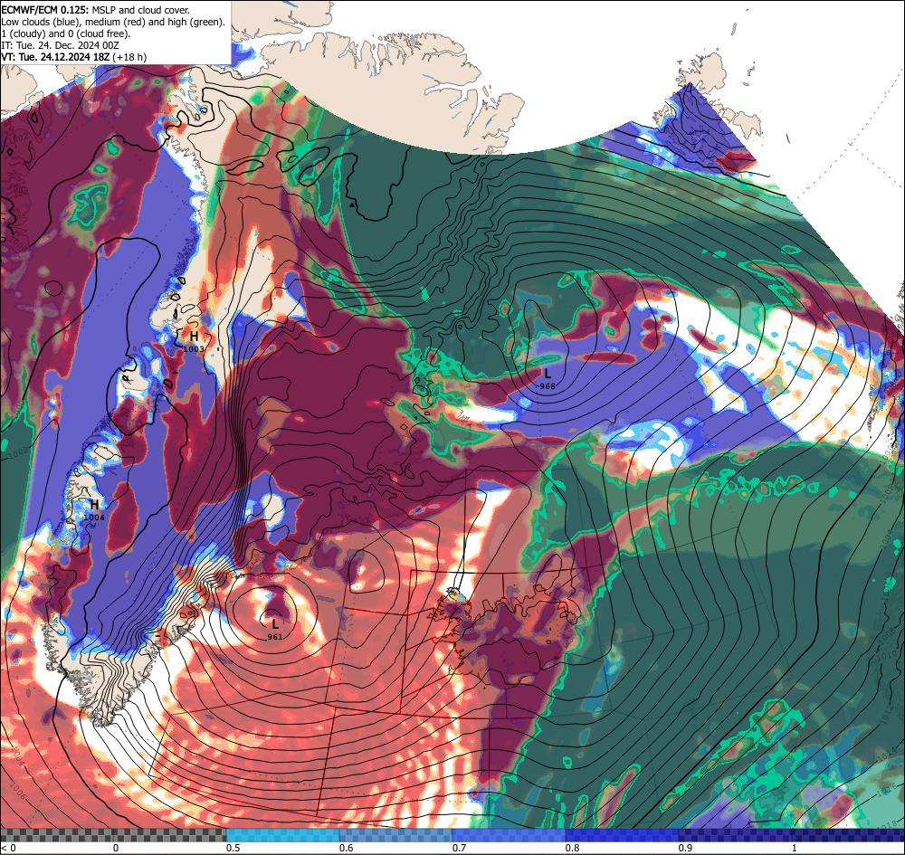Viewport: 905px width, 855px height.
Task: Click the L 968 low pressure center
Action: coord(548,378)
